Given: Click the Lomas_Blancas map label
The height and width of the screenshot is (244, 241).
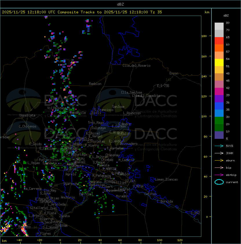Looking at the screenshot, I should (x=166, y=179).
